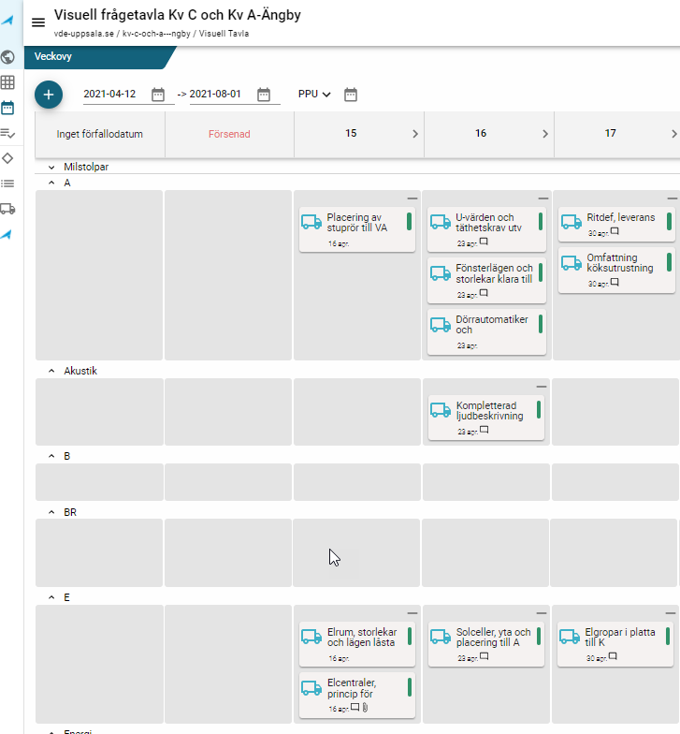The height and width of the screenshot is (734, 680).
Task: Collapse week 15 cell in row A
Action: [x=412, y=199]
